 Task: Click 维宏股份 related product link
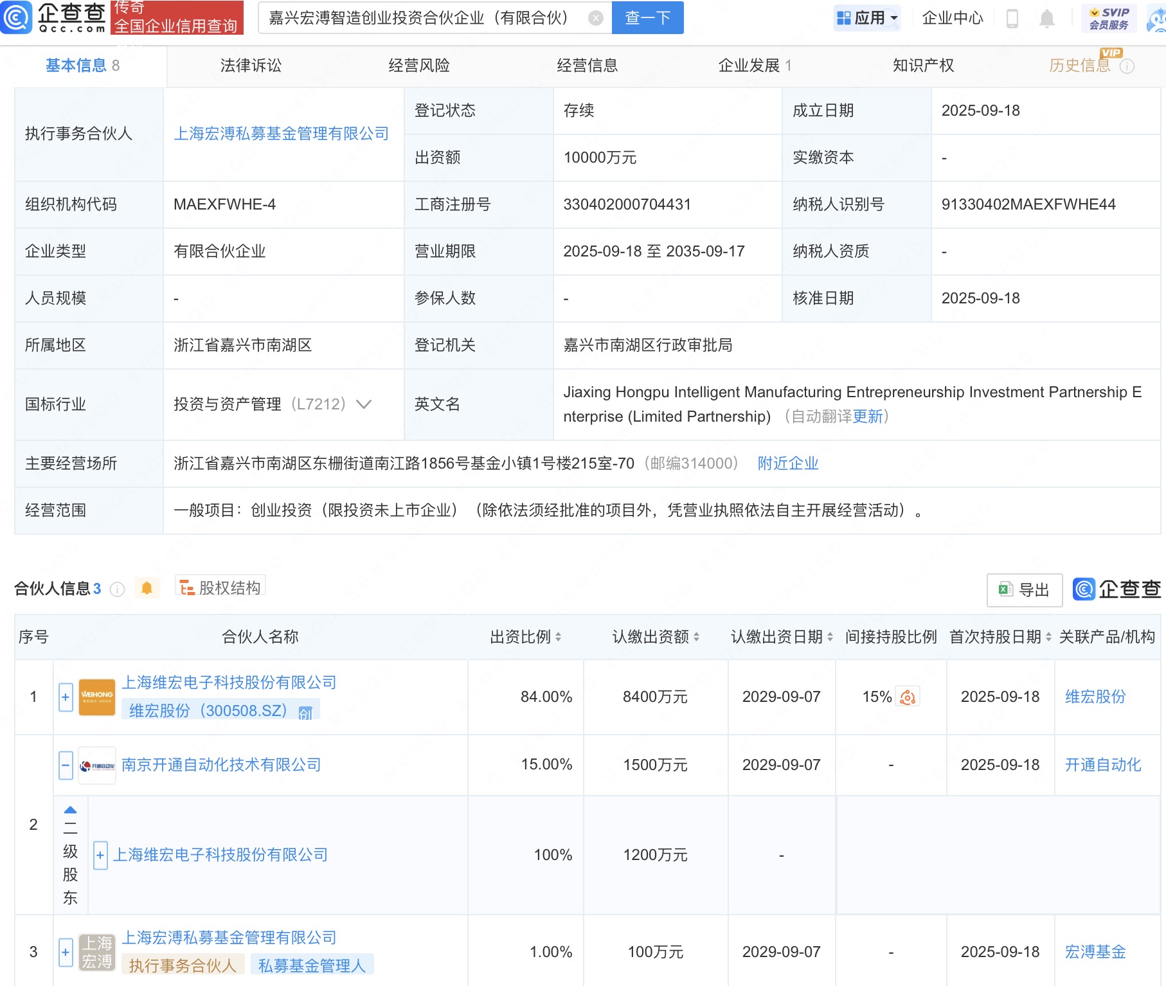pos(1096,697)
